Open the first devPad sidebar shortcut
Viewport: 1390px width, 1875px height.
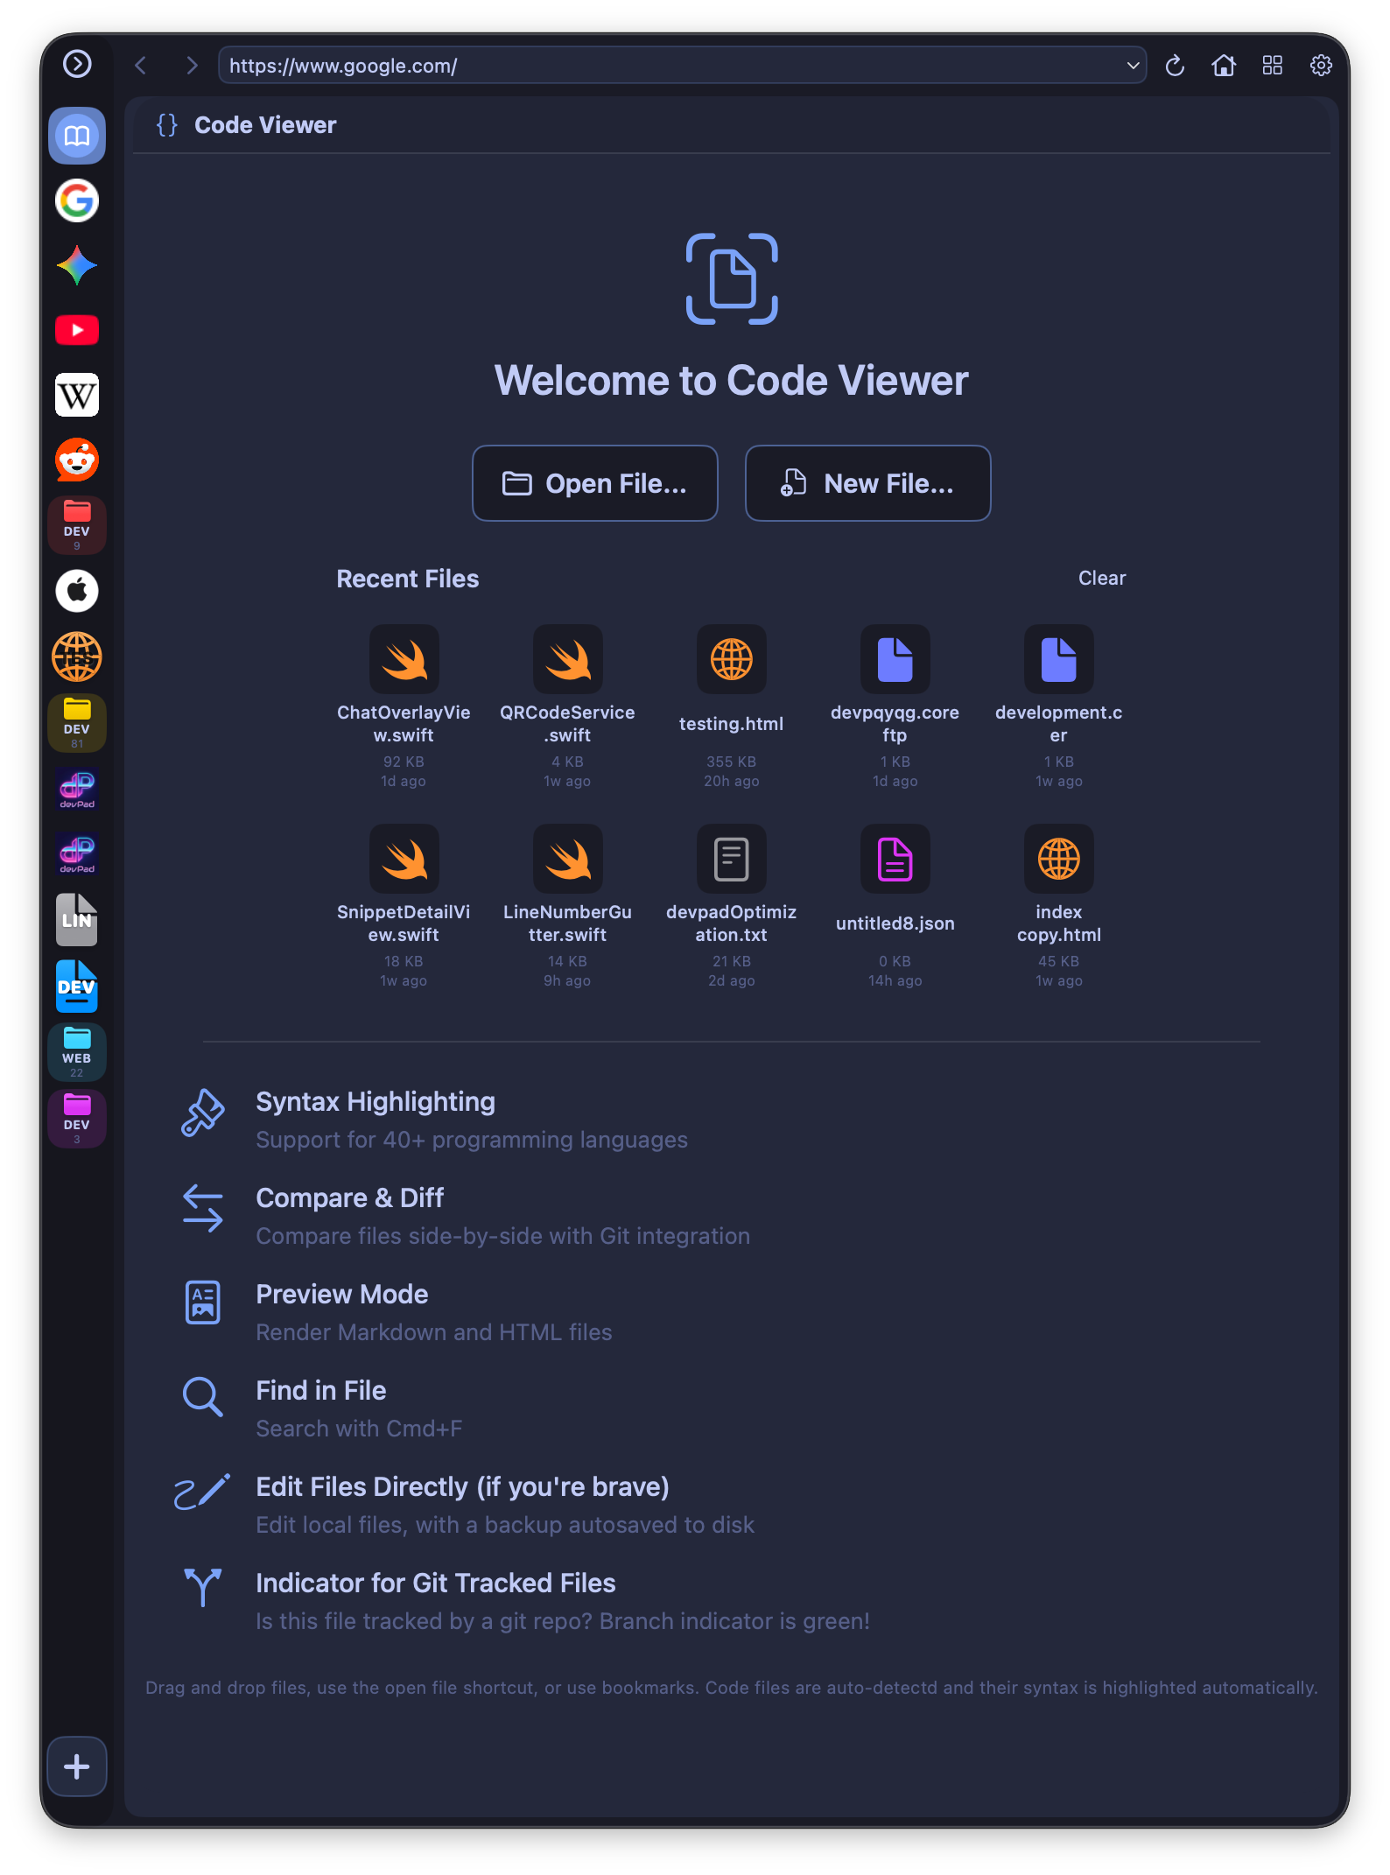click(77, 789)
